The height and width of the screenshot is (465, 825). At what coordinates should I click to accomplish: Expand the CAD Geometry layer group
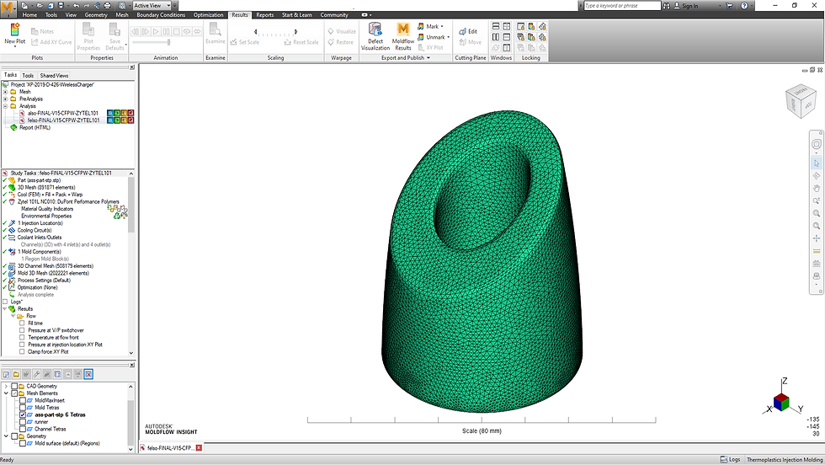[6, 386]
